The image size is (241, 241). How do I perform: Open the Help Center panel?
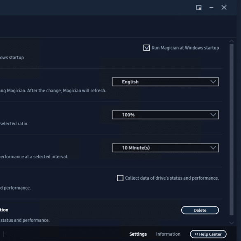pyautogui.click(x=208, y=234)
